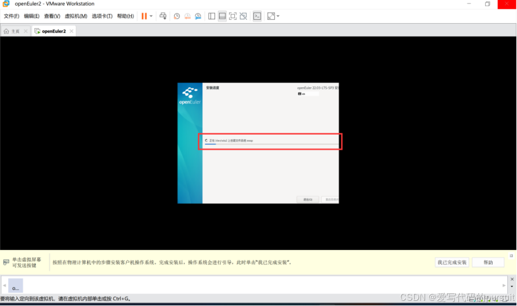Click the stretch guest display icon
The width and height of the screenshot is (517, 306).
(271, 16)
